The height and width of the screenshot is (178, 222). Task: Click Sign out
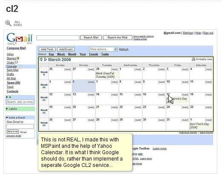208,33
